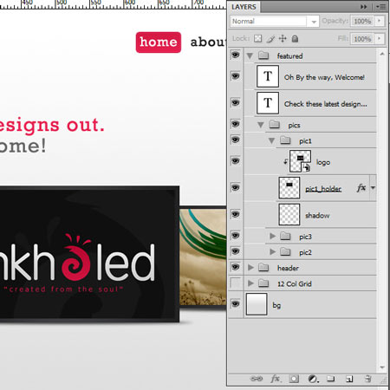Screen dimensions: 390x390
Task: Click the lock image pixels brush icon
Action: [x=270, y=39]
